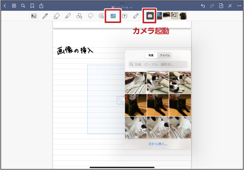The height and width of the screenshot is (170, 244).
Task: Select the laser pointer tool
Action: point(136,16)
